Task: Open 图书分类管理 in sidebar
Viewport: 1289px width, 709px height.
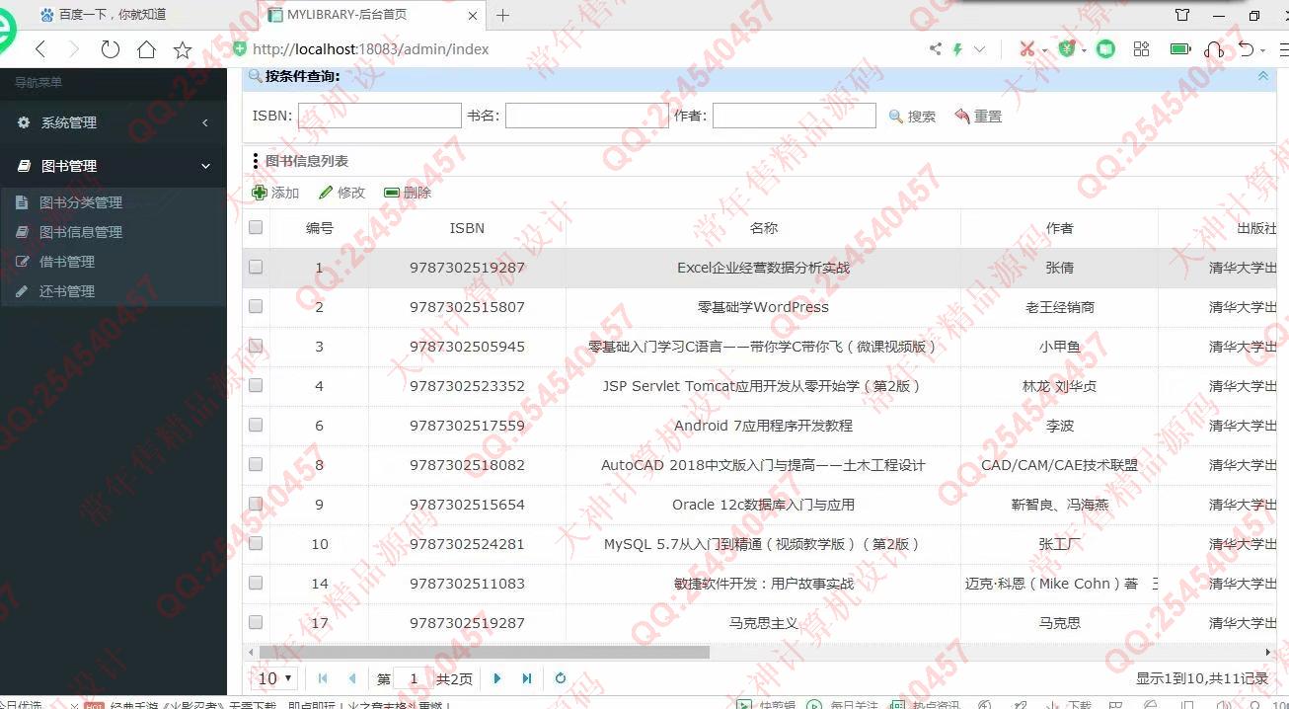Action: click(81, 202)
